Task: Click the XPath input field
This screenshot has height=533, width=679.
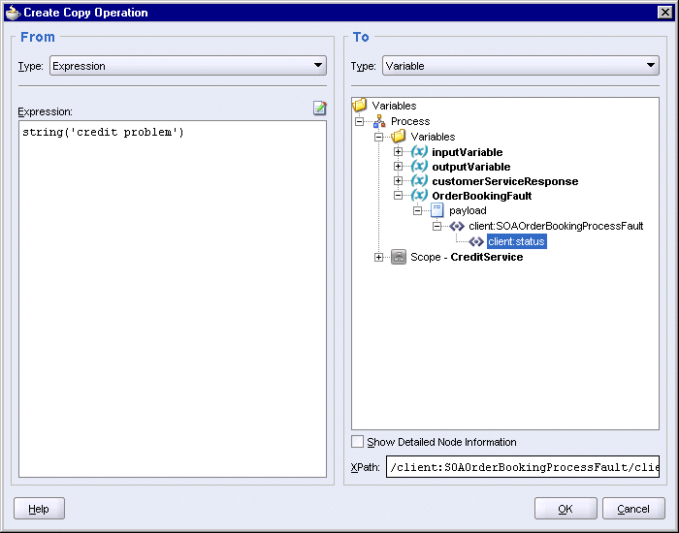Action: pyautogui.click(x=523, y=466)
